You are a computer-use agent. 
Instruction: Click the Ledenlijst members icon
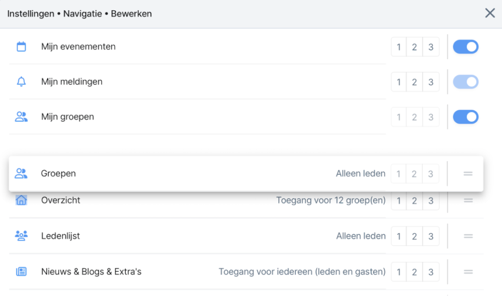click(21, 236)
